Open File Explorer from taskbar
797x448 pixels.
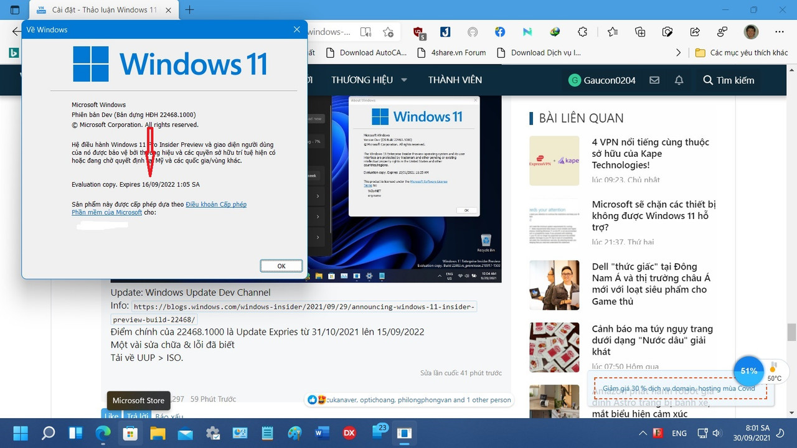(x=158, y=433)
